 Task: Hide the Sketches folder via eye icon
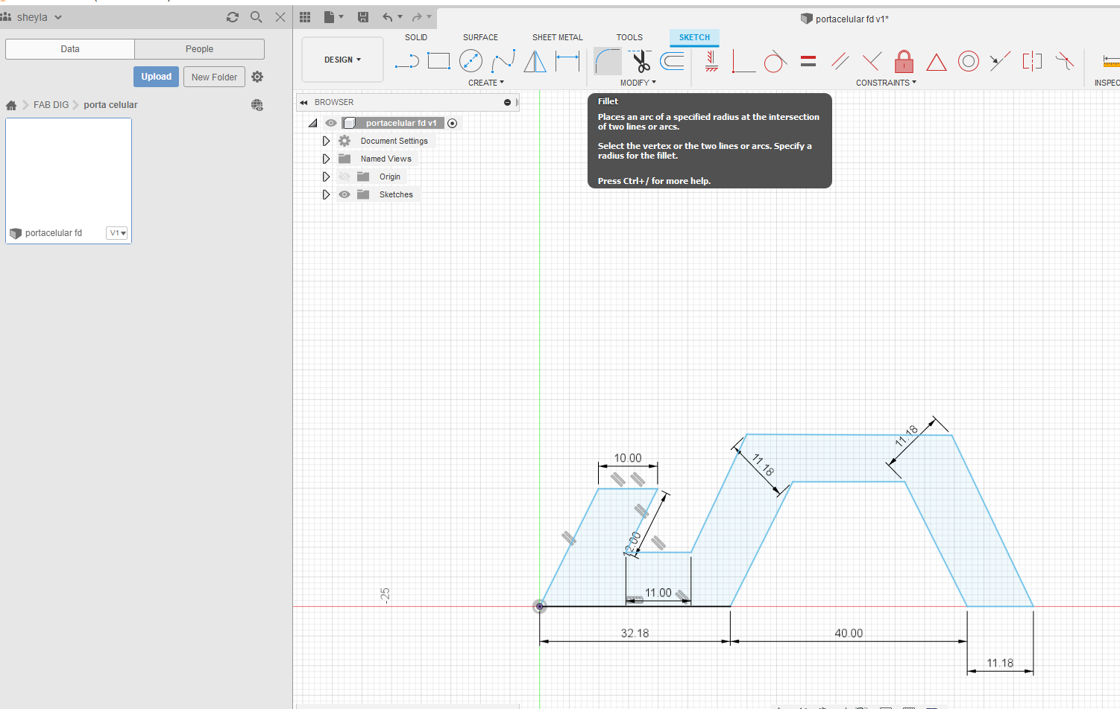click(x=345, y=194)
